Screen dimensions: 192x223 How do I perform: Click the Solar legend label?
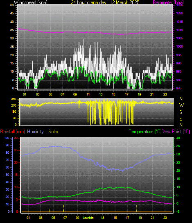click(53, 132)
